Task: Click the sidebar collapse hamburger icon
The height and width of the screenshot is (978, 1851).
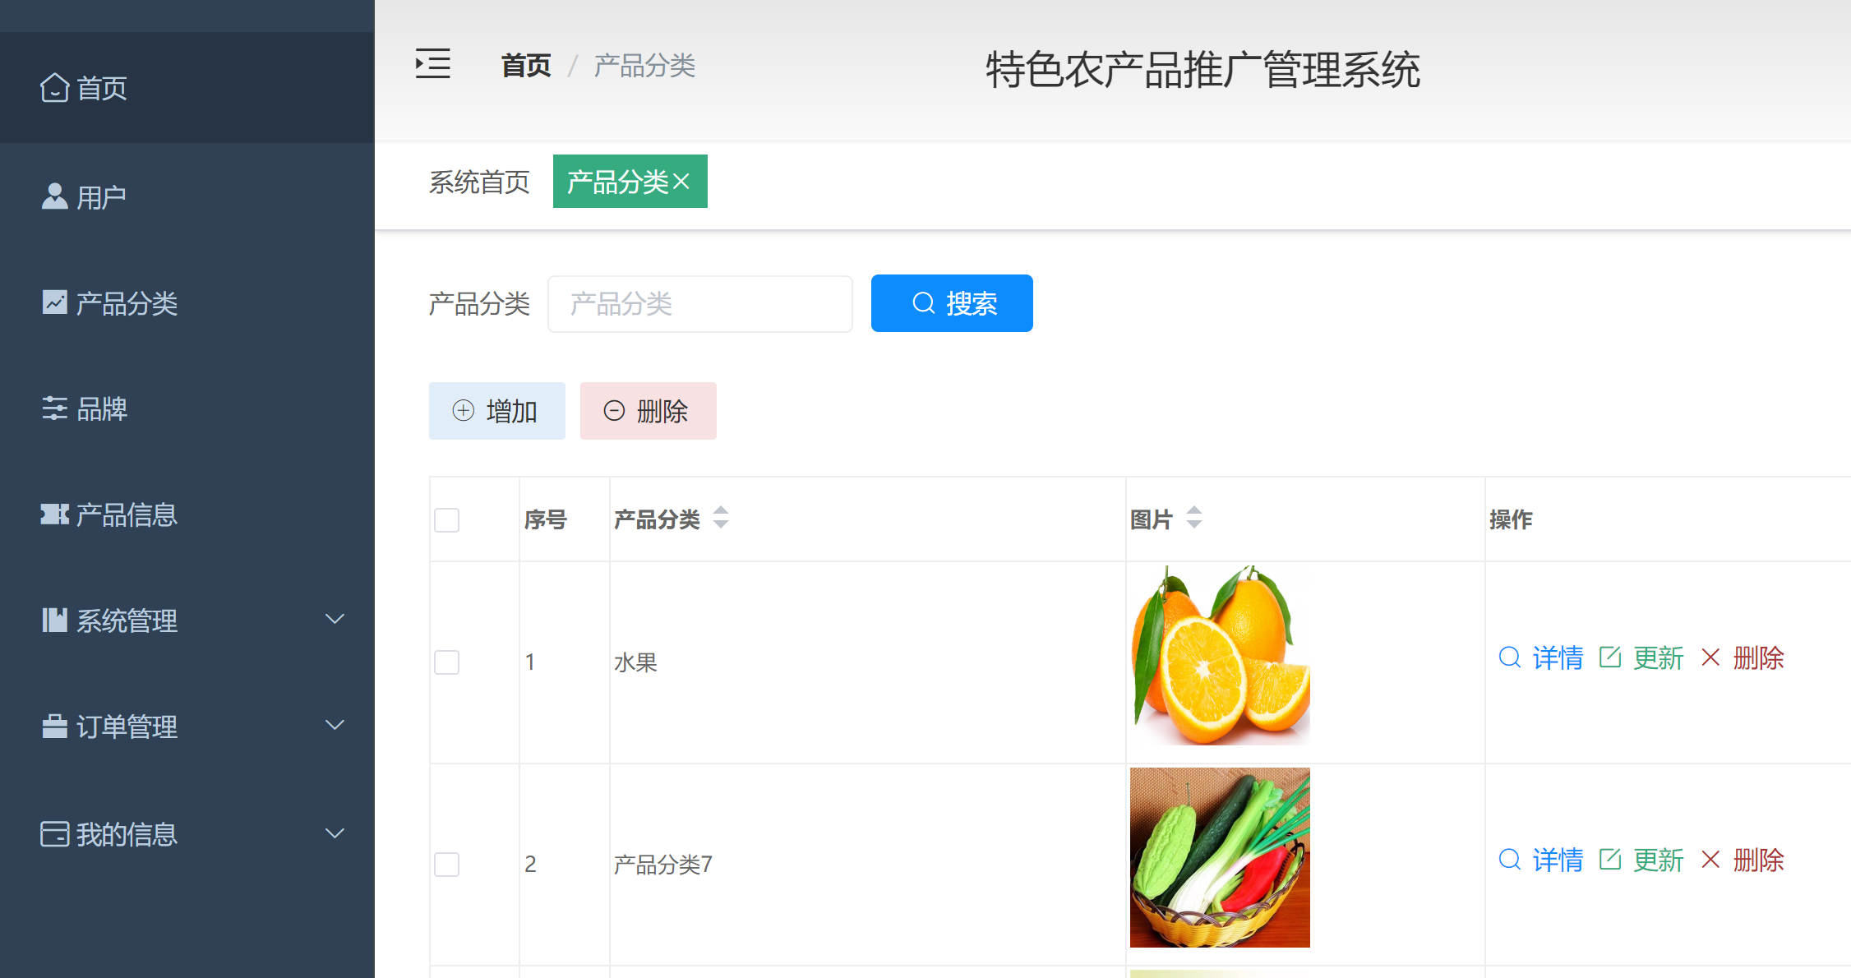Action: coord(433,64)
